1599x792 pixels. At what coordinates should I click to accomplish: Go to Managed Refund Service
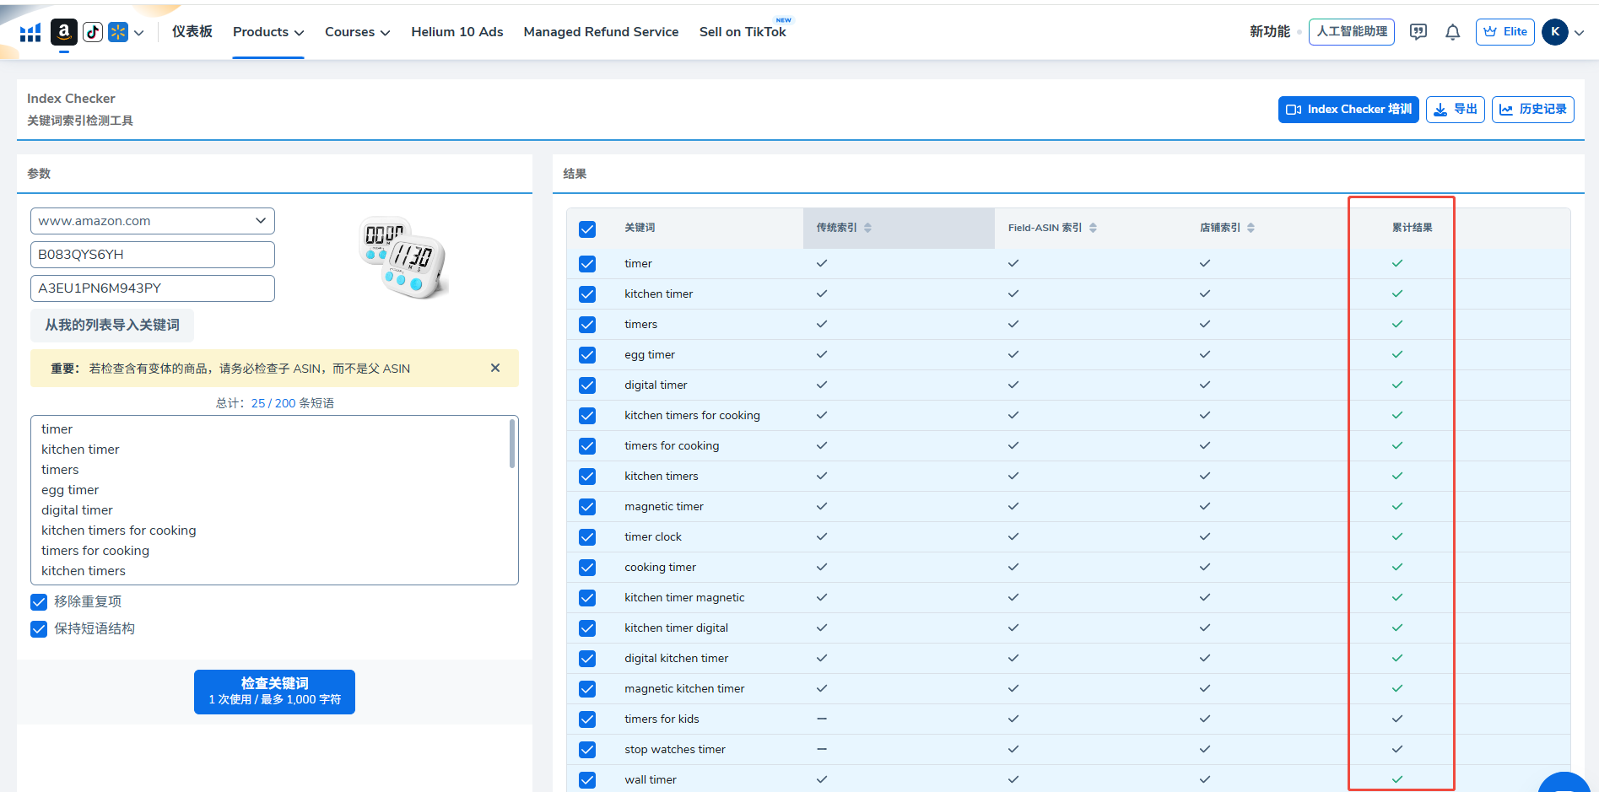601,32
